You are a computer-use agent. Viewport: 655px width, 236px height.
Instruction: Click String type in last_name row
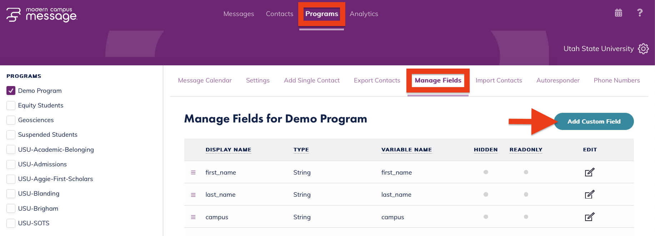[302, 195]
